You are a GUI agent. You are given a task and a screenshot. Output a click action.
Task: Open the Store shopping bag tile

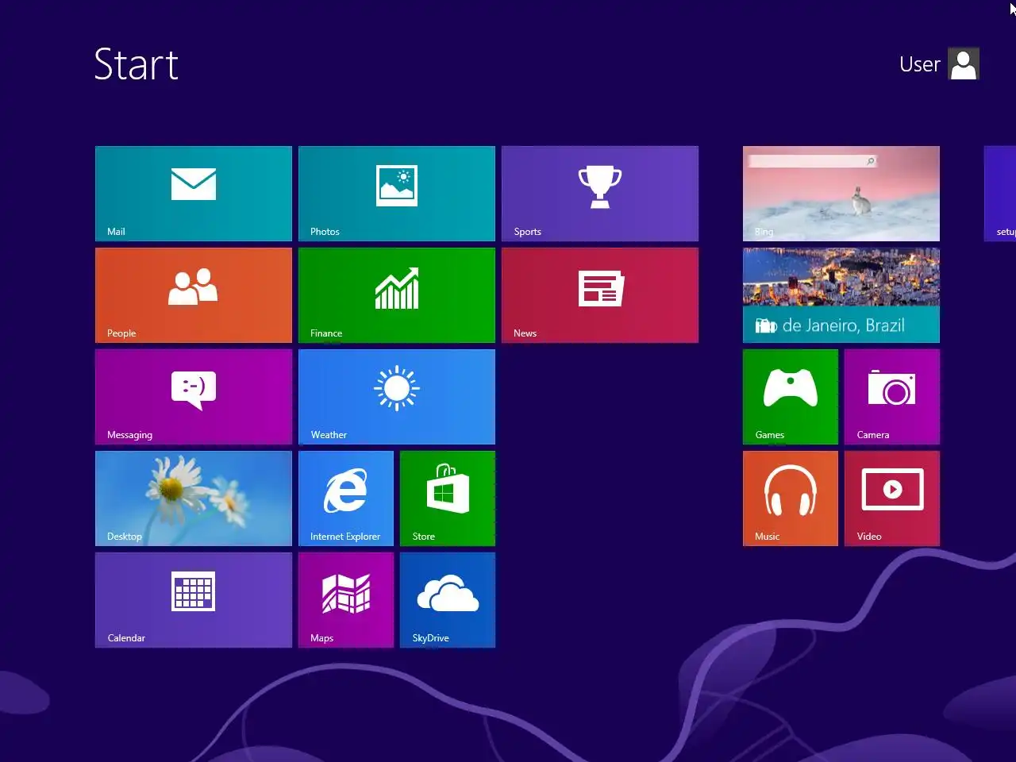click(x=448, y=498)
